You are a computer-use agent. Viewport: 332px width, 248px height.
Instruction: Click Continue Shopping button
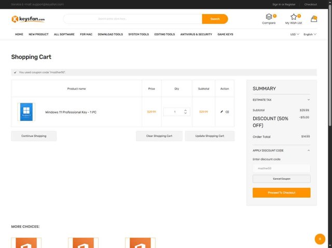click(34, 136)
